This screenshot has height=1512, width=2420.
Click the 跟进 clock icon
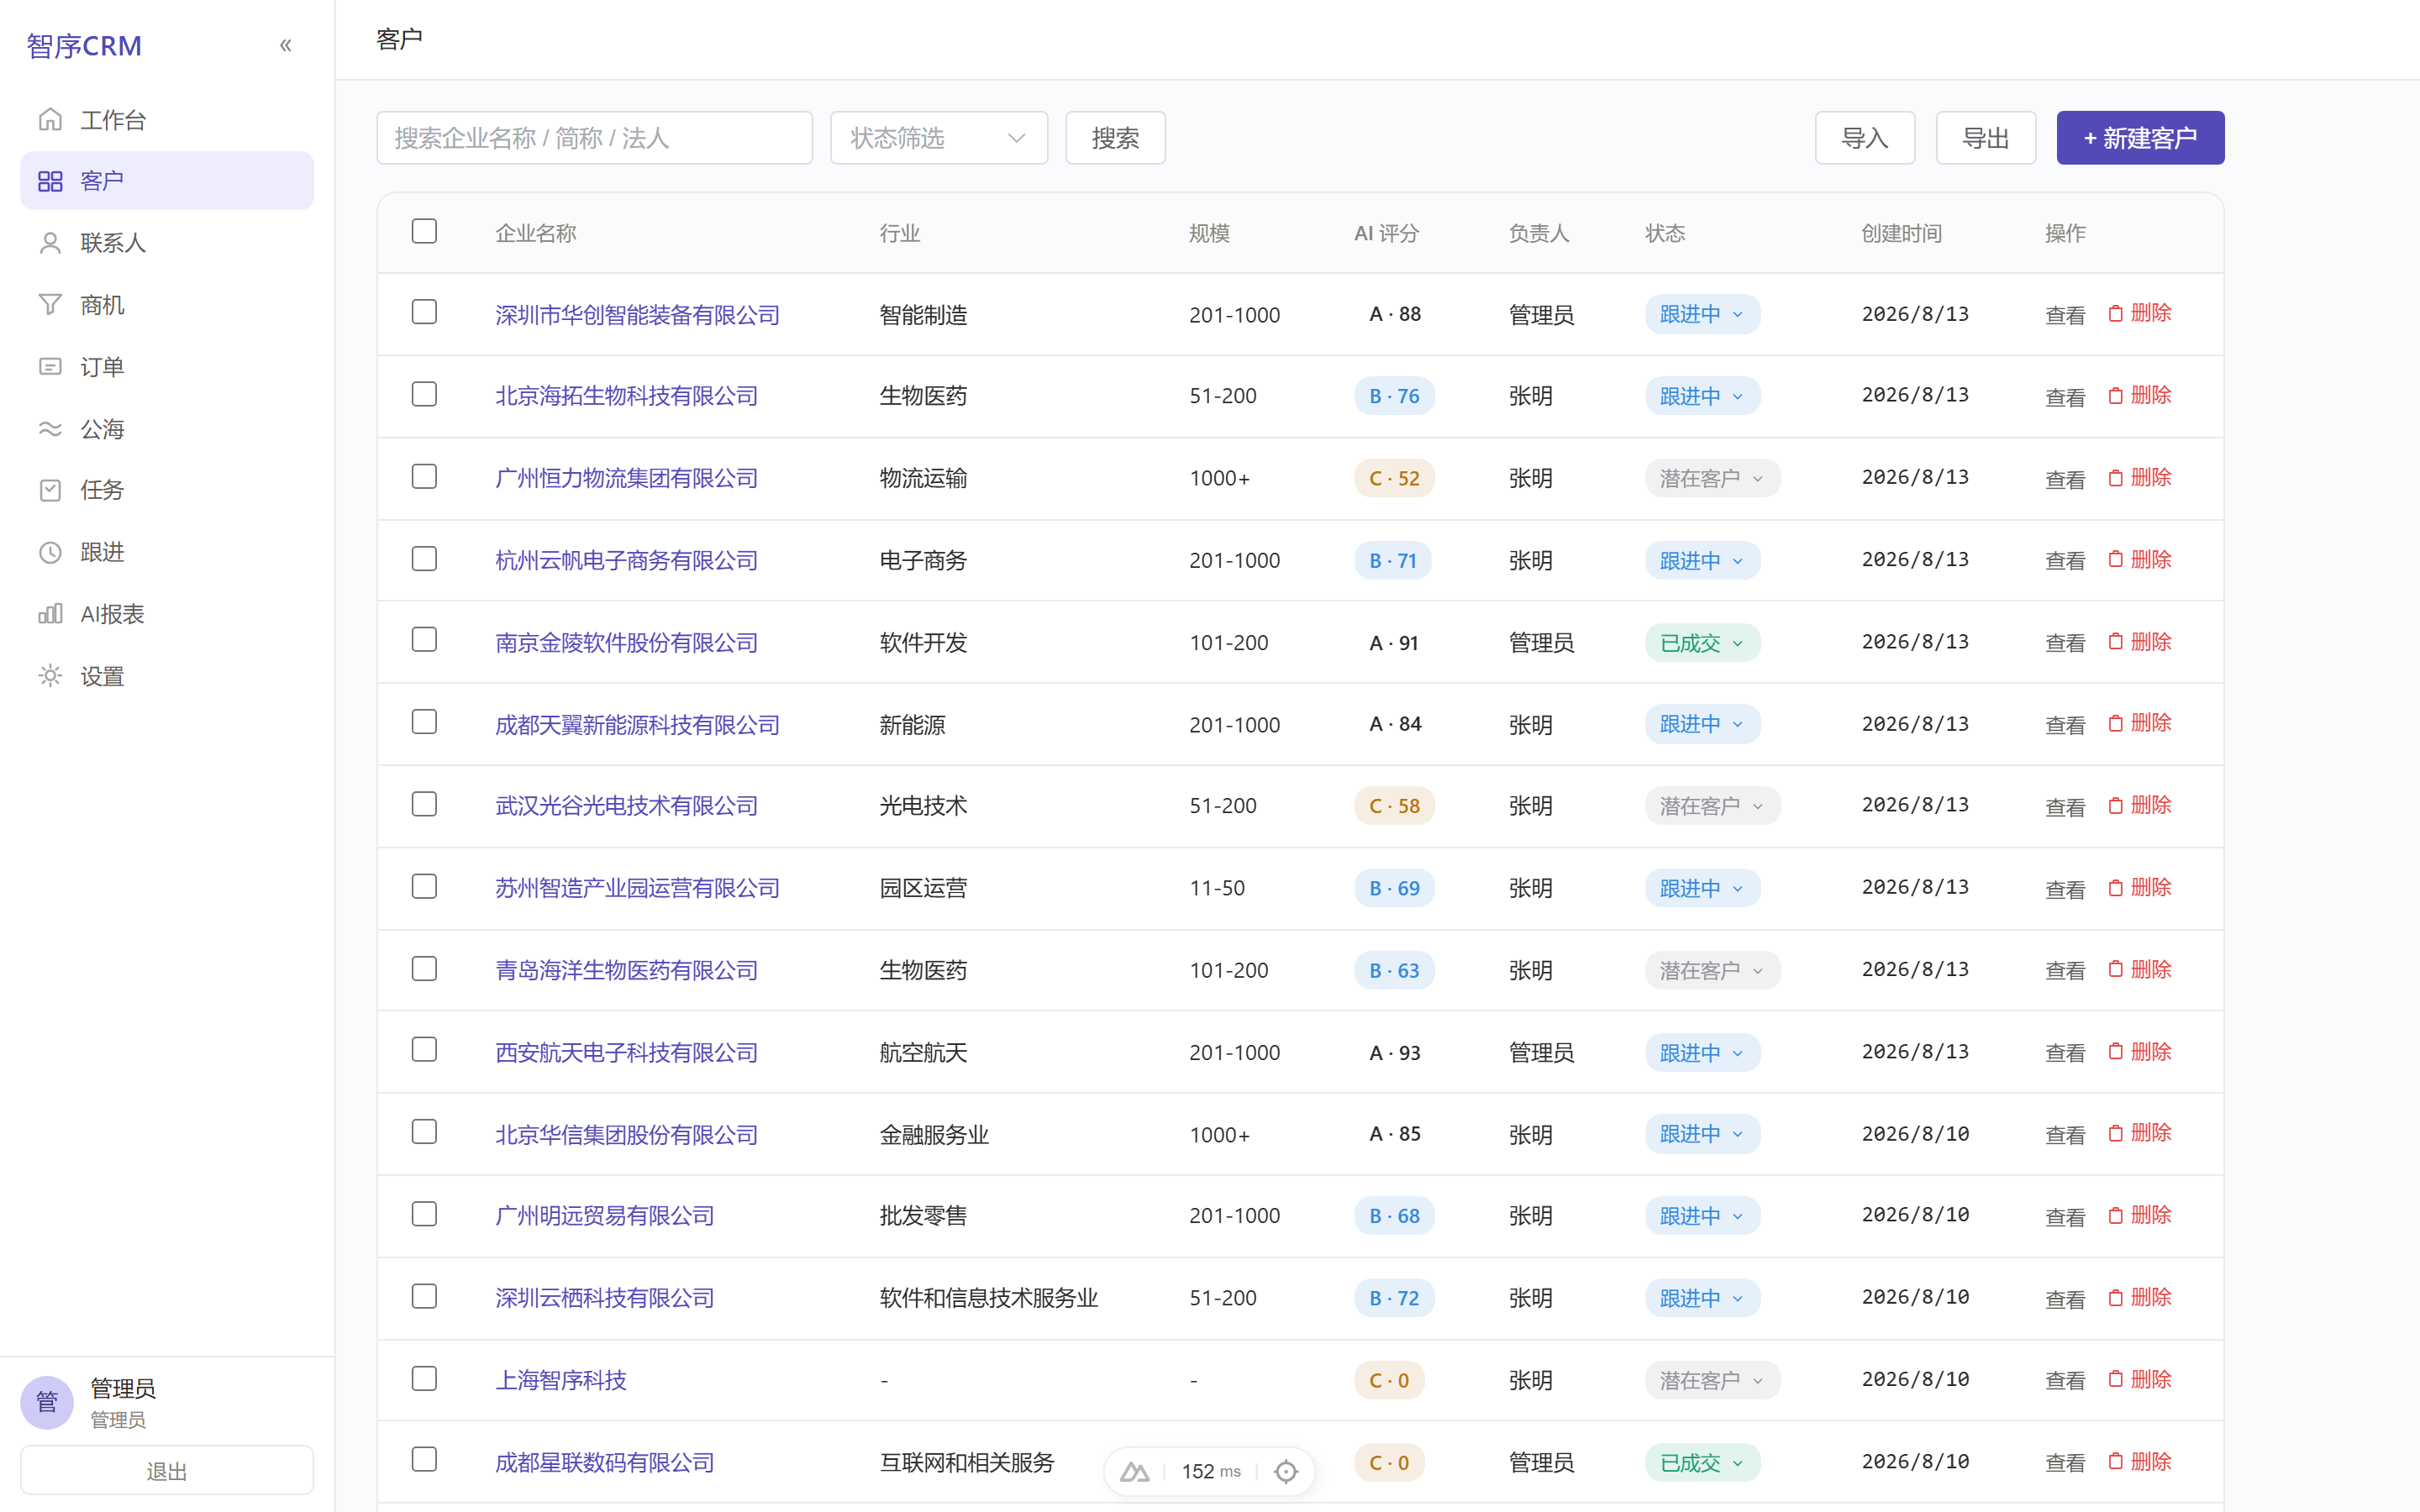pos(50,552)
